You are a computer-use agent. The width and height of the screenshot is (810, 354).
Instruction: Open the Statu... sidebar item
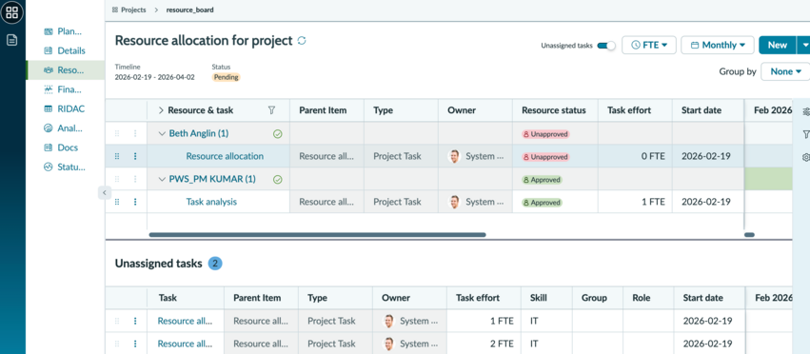coord(65,167)
